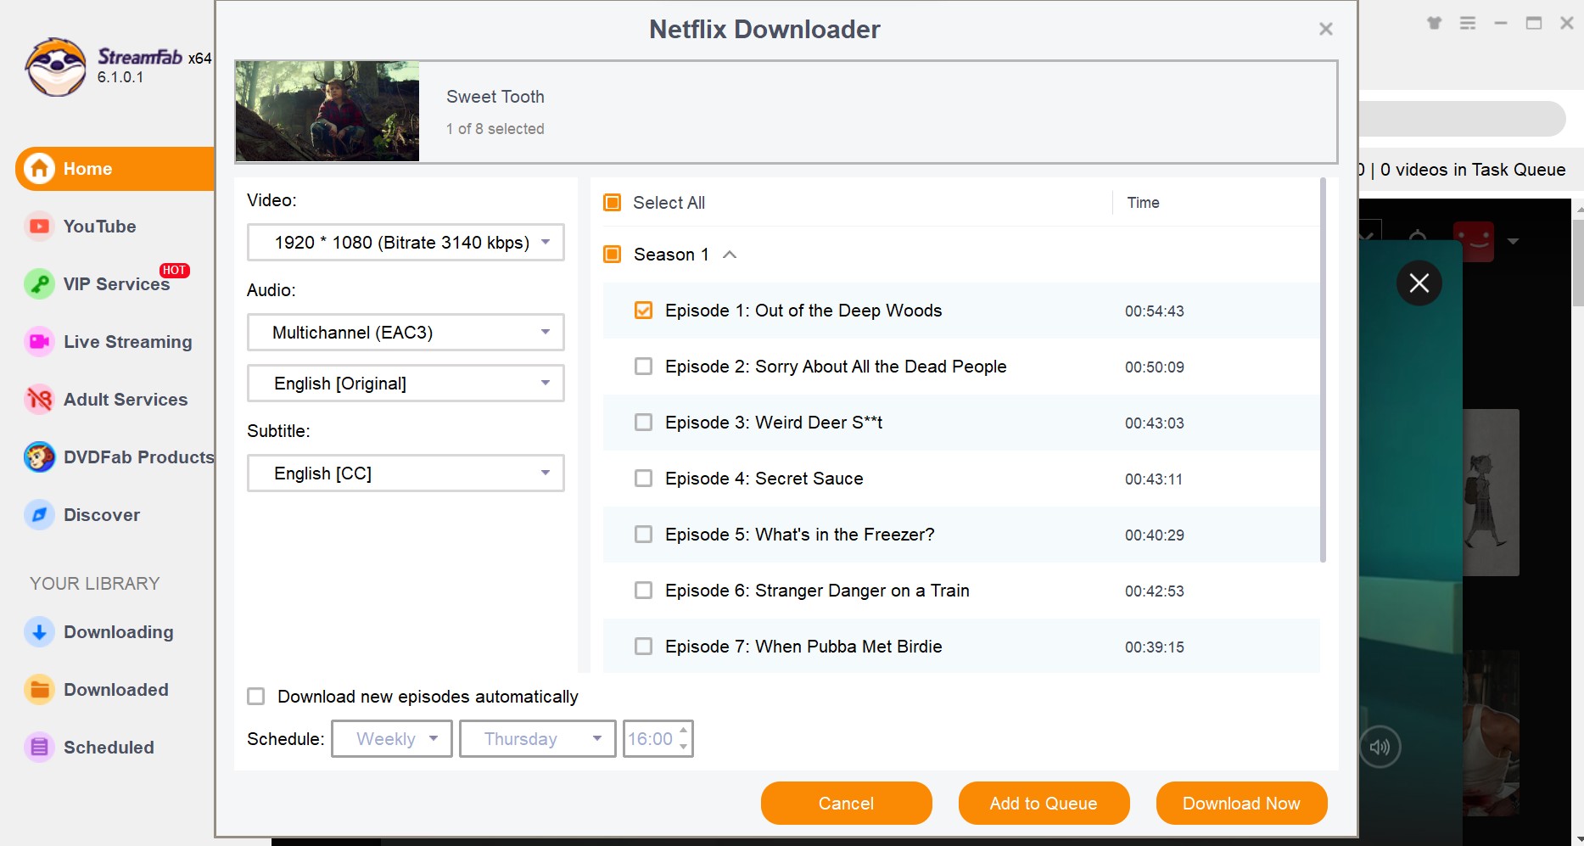Image resolution: width=1584 pixels, height=846 pixels.
Task: Open the Weekly schedule dropdown
Action: pyautogui.click(x=392, y=739)
